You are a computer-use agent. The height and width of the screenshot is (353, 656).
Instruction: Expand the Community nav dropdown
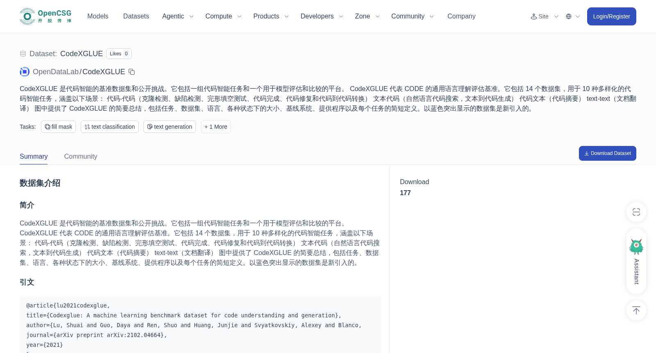tap(412, 16)
